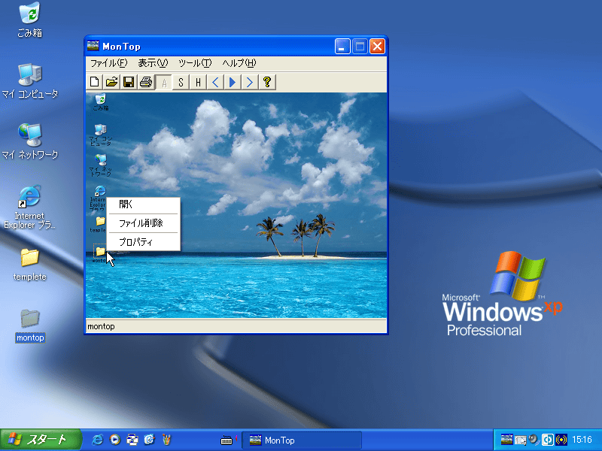Screen dimensions: 602x451
Task: Click the fourth Quick Launch icon with arrow
Action: click(149, 440)
